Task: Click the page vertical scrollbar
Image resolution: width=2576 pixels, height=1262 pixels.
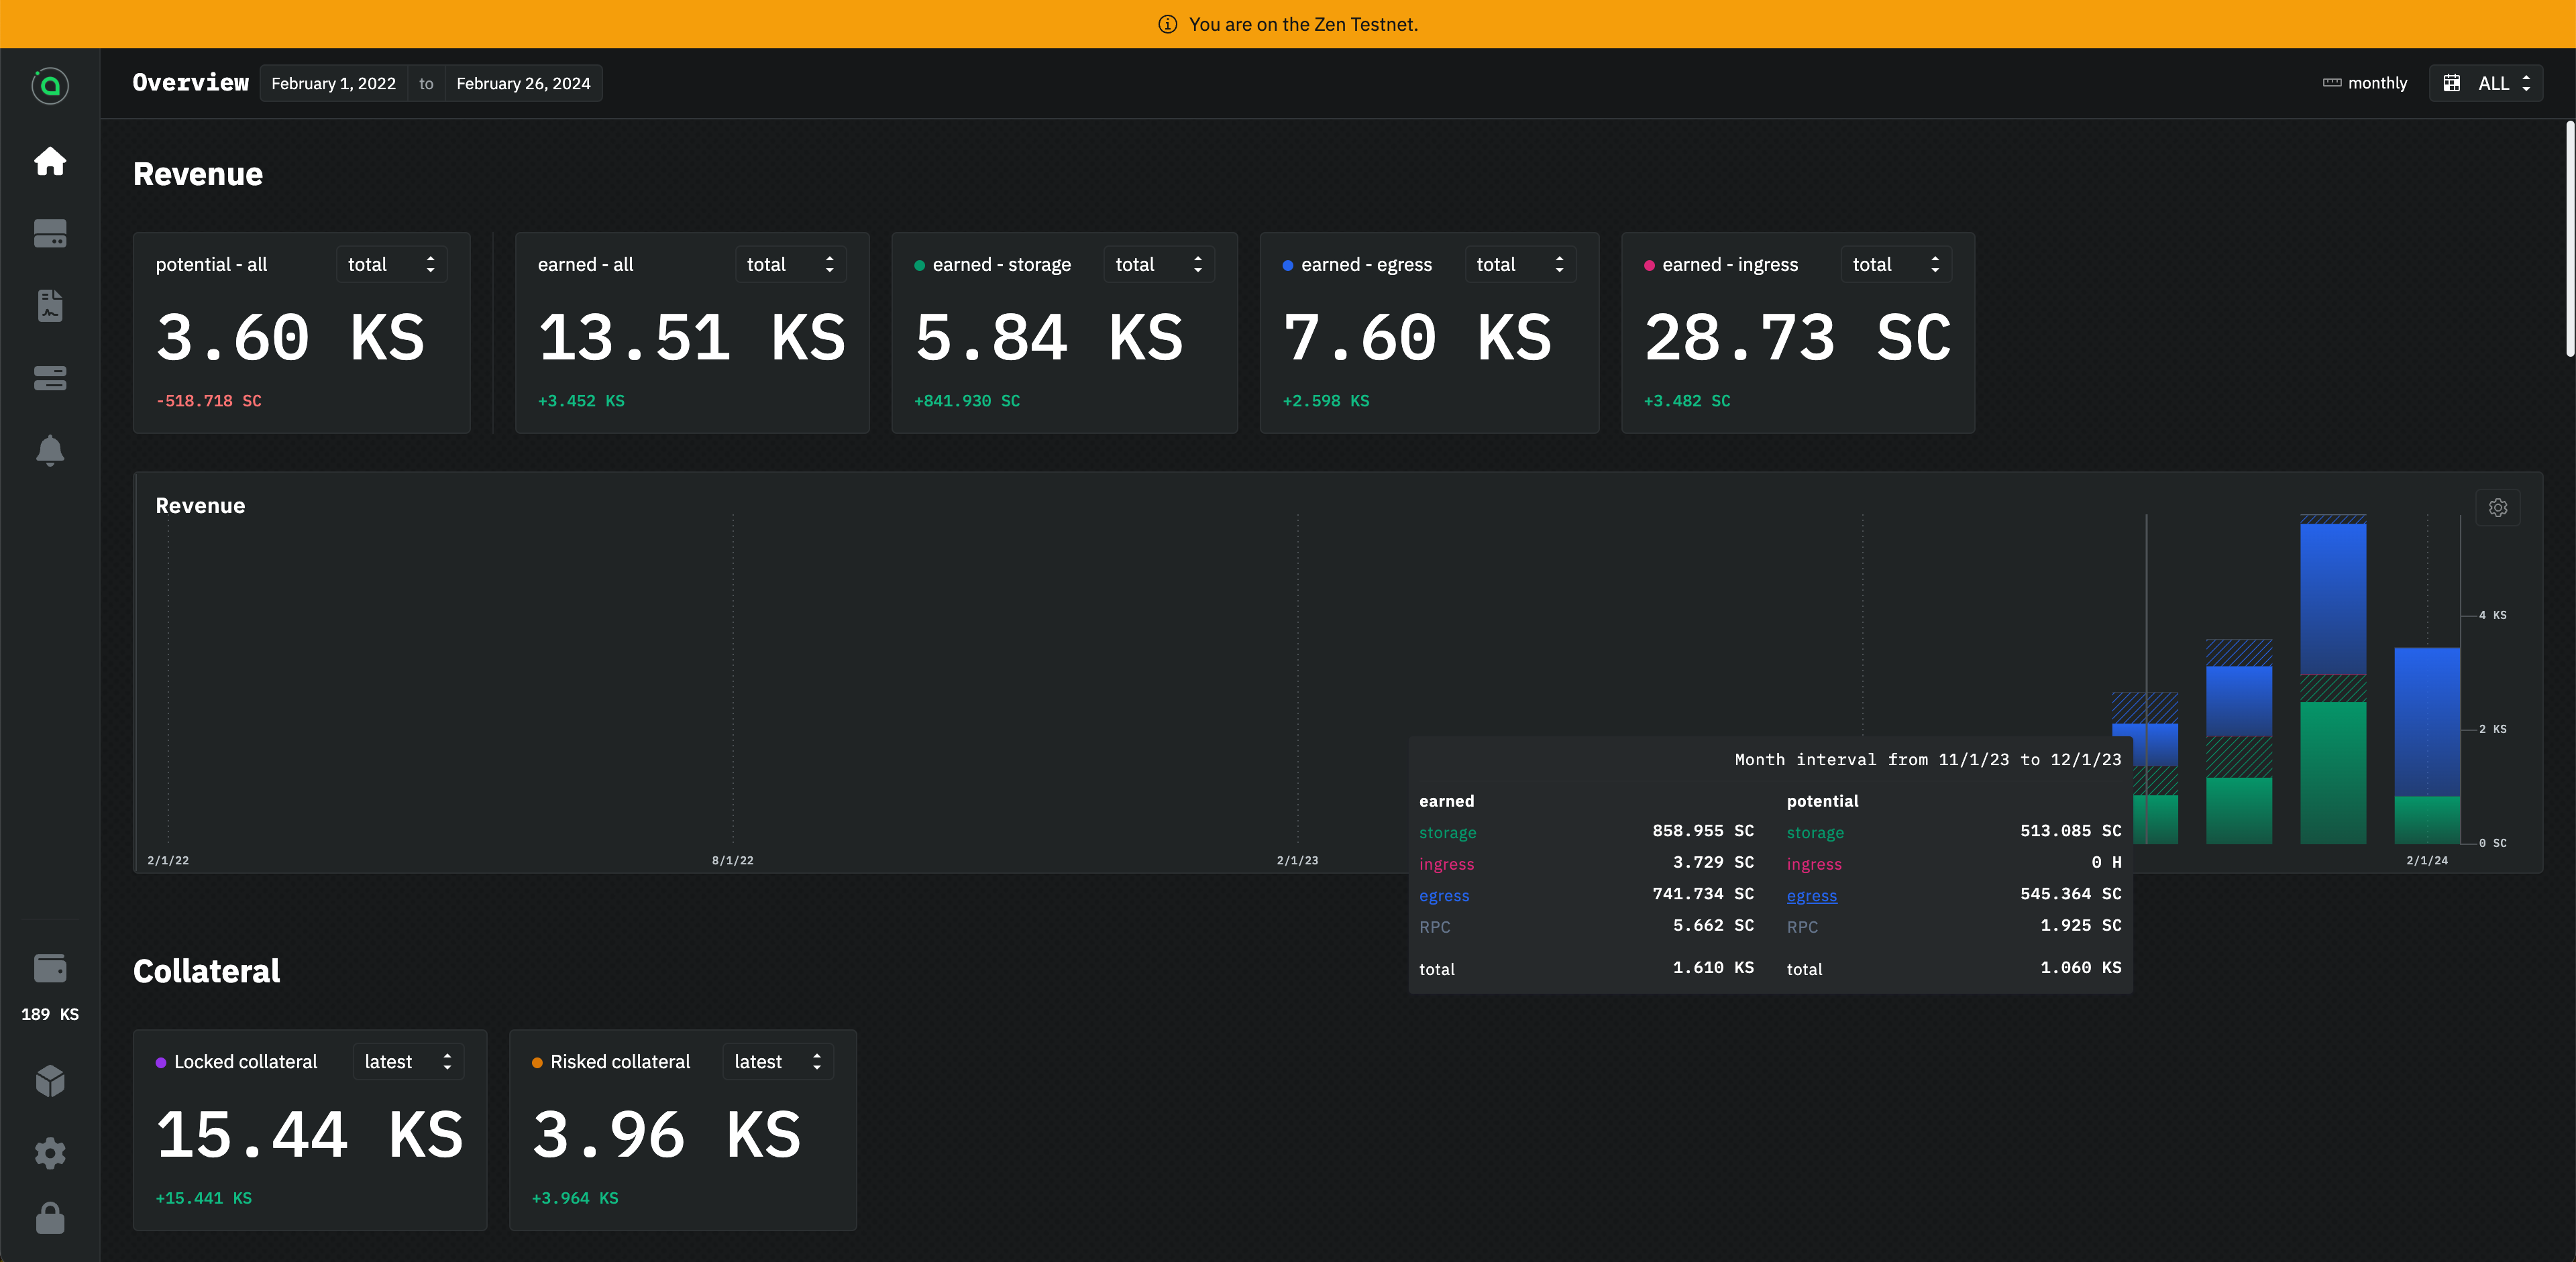Action: tap(2569, 238)
